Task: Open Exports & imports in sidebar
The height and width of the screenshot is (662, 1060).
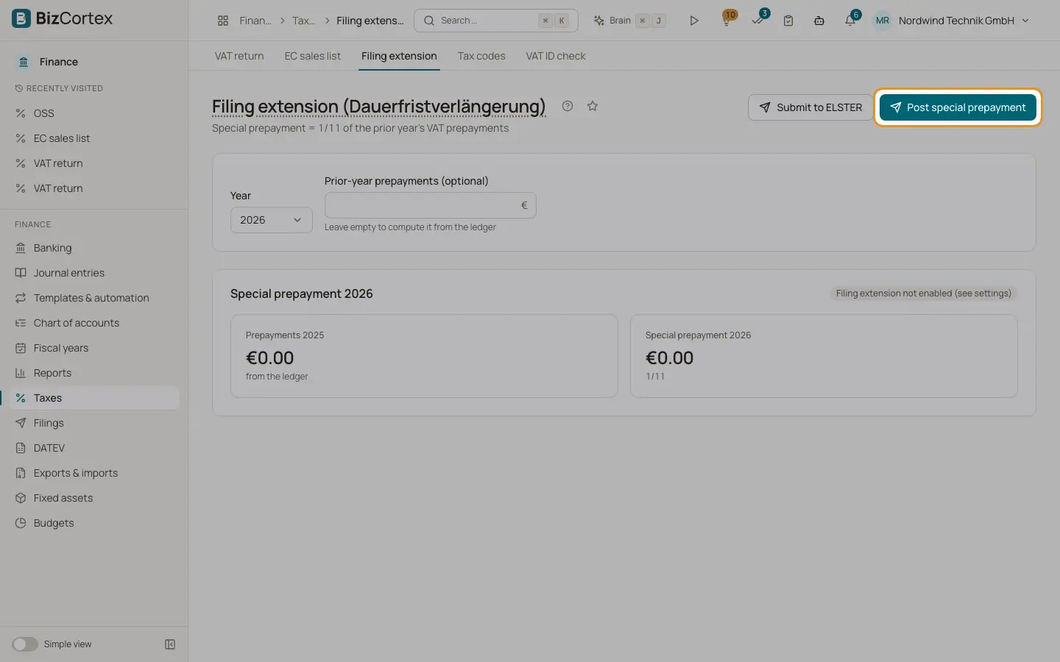Action: (x=94, y=473)
